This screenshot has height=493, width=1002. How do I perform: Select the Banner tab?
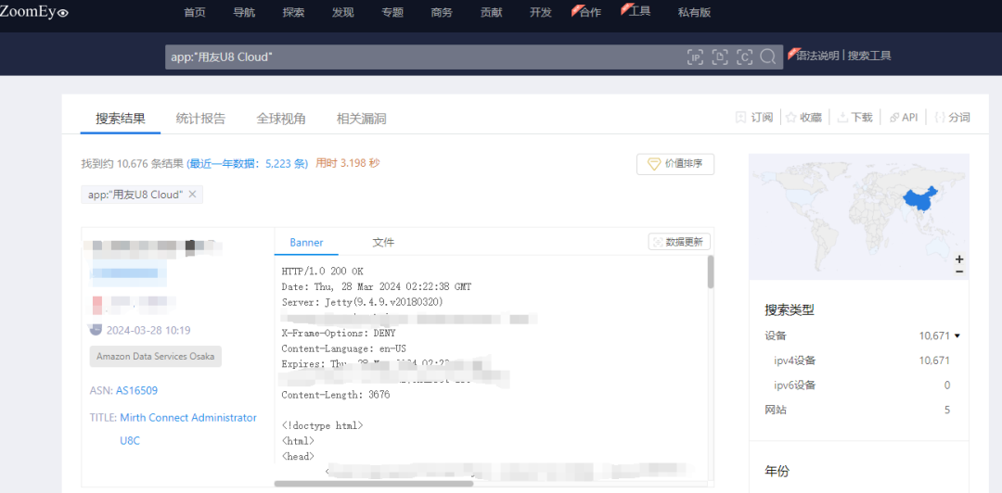(307, 243)
